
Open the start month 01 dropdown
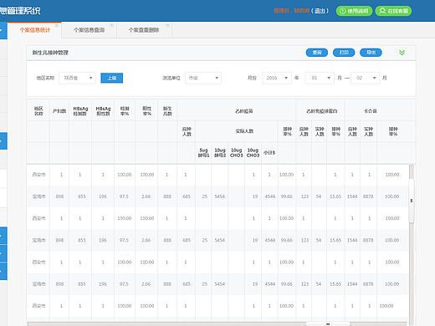[320, 78]
